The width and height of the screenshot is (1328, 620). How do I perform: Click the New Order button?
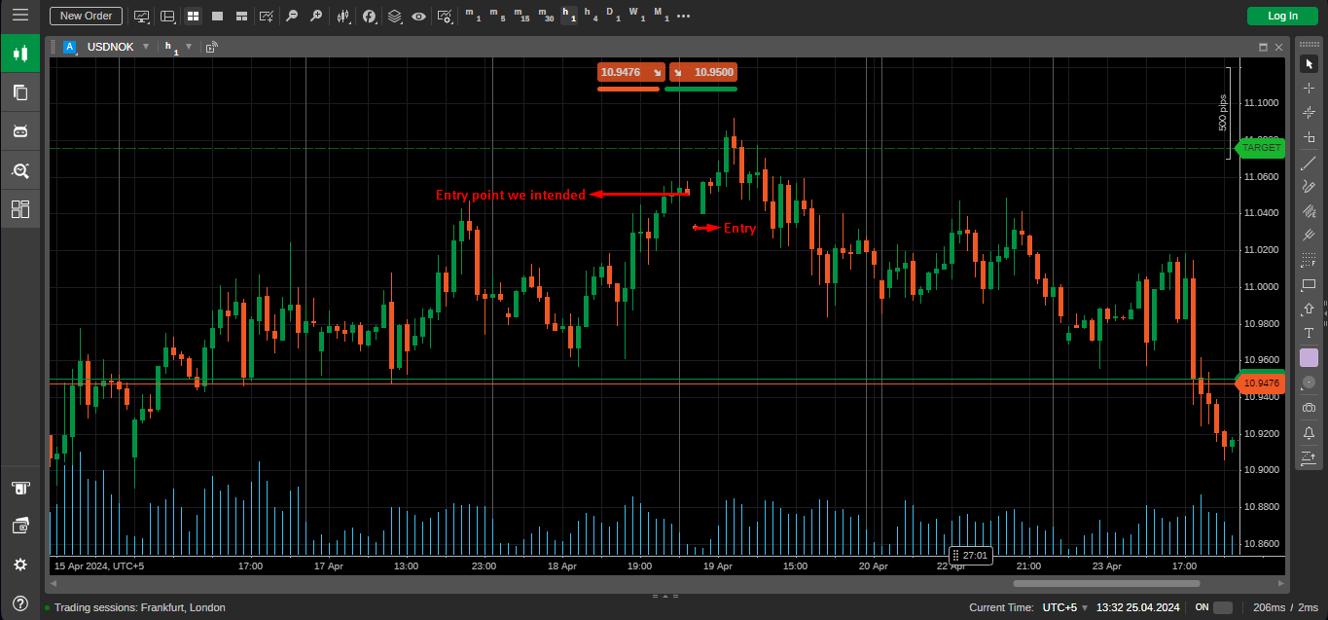(x=85, y=16)
